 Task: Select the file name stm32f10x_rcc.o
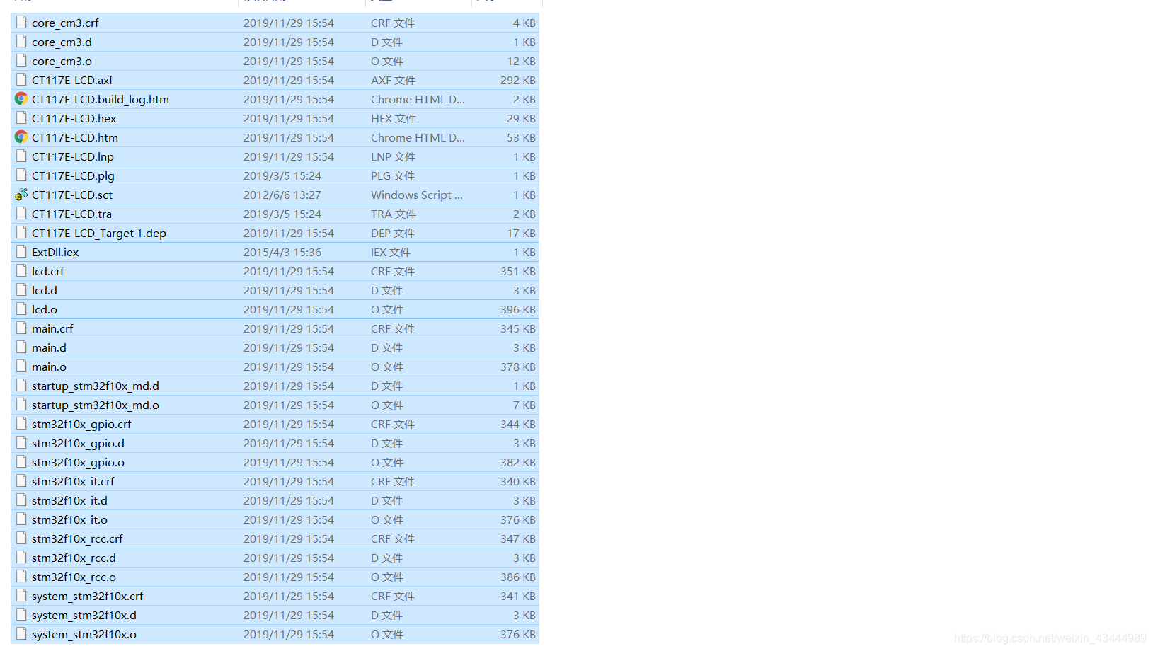[x=74, y=577]
